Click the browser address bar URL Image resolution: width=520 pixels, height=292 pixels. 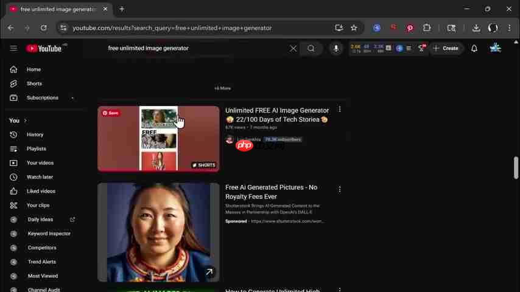[x=172, y=28]
